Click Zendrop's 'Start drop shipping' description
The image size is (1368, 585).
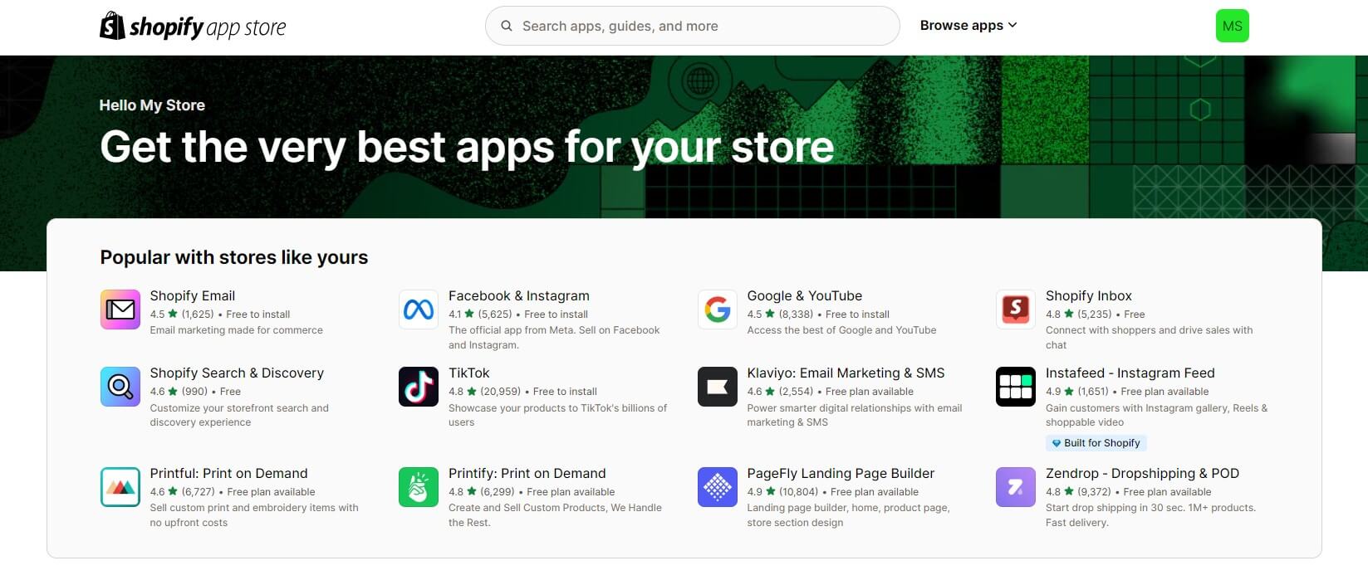click(x=1150, y=515)
